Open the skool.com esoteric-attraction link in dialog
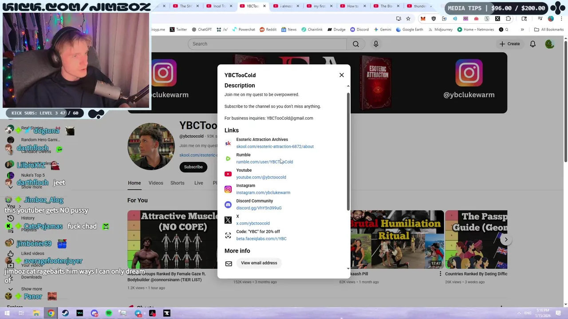 (x=275, y=147)
